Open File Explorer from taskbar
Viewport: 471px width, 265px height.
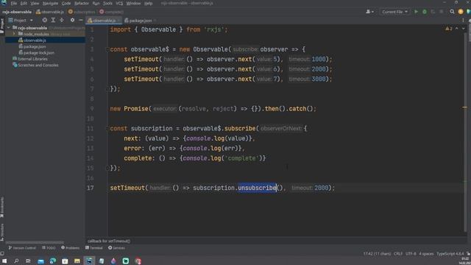pos(77,261)
